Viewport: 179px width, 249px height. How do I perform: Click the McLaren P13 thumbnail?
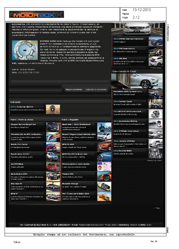click(x=104, y=176)
